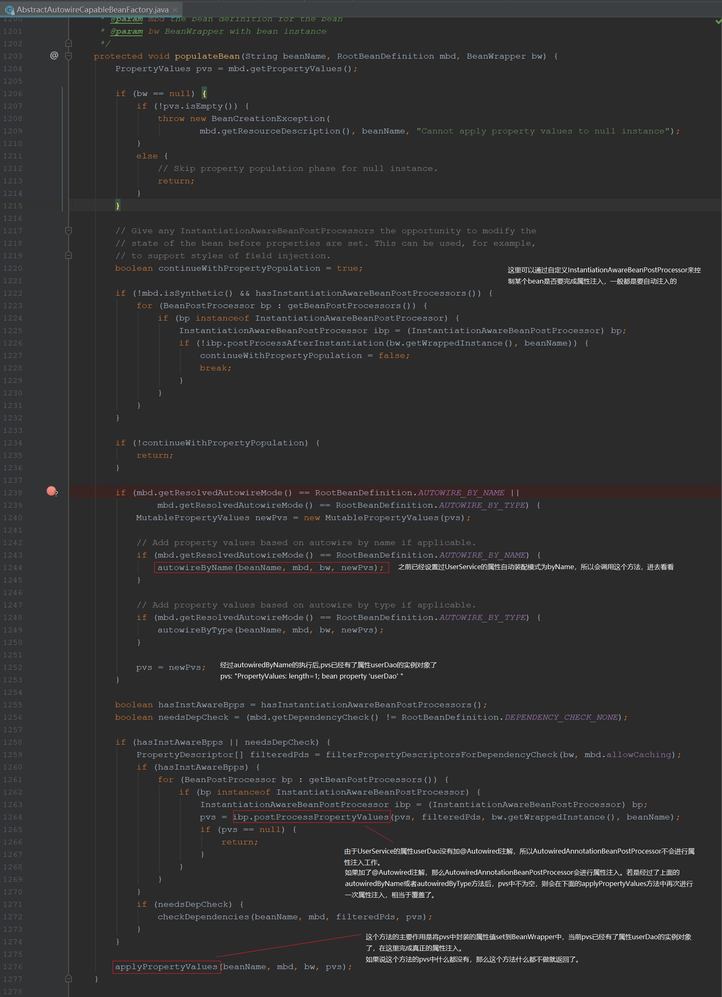Viewport: 722px width, 997px height.
Task: Click the method fold end marker at line 1277
Action: tap(69, 979)
